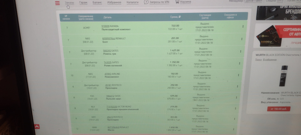
Task: Click the VIN requests question mark icon
Action: pyautogui.click(x=146, y=2)
